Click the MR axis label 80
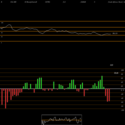This screenshot has width=125, height=125. point(122,74)
